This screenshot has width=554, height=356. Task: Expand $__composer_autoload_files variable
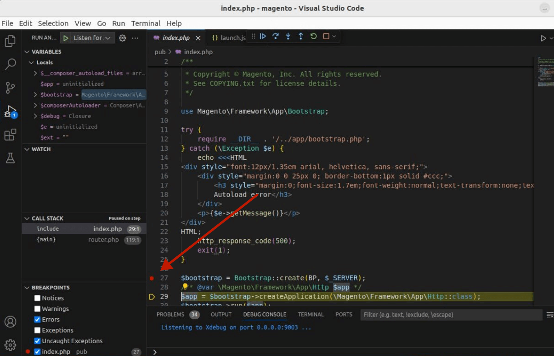(x=36, y=73)
